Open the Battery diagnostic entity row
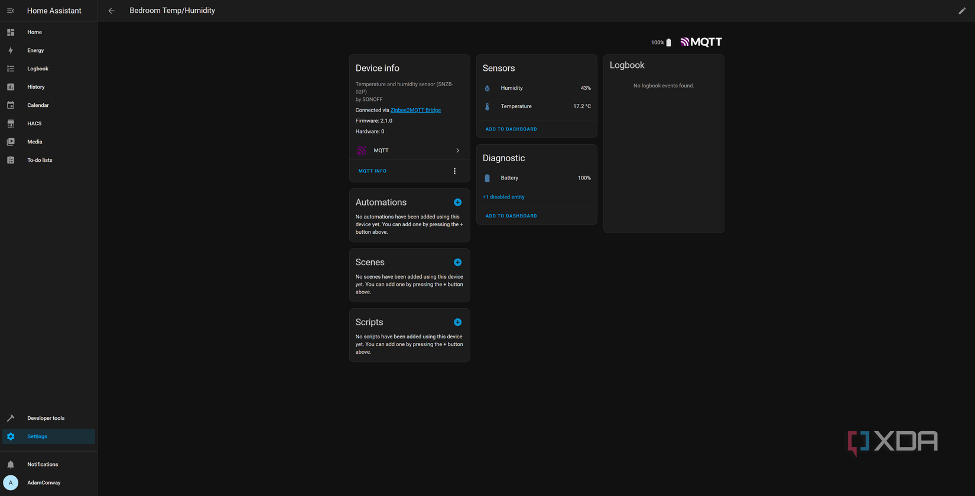975x496 pixels. point(536,178)
